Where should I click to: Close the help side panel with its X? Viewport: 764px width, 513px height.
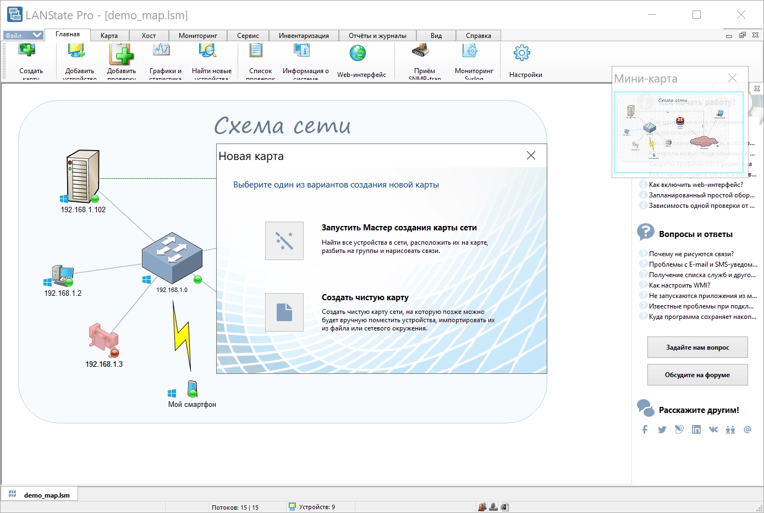pyautogui.click(x=757, y=89)
